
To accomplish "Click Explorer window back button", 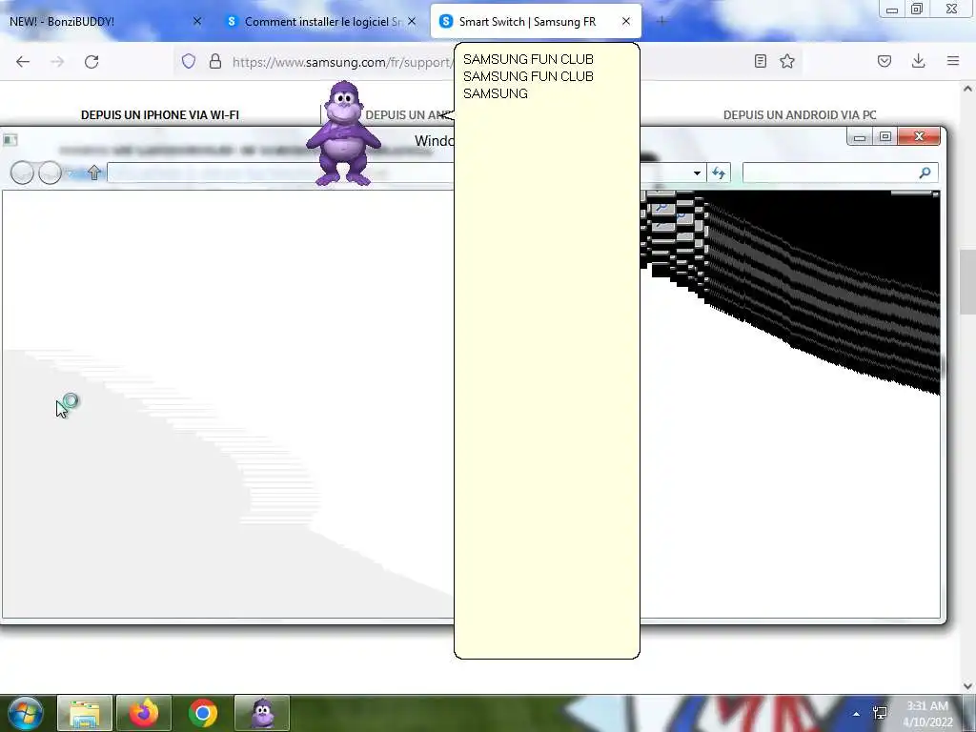I will pos(23,173).
